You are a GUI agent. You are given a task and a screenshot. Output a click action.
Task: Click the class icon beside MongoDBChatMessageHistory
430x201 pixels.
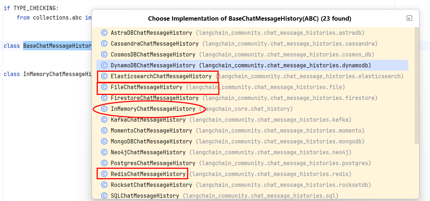click(x=104, y=142)
